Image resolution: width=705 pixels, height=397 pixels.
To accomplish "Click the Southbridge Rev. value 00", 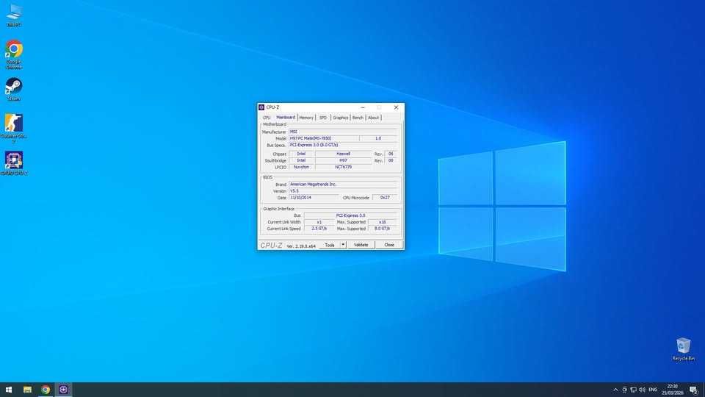I will (x=391, y=160).
